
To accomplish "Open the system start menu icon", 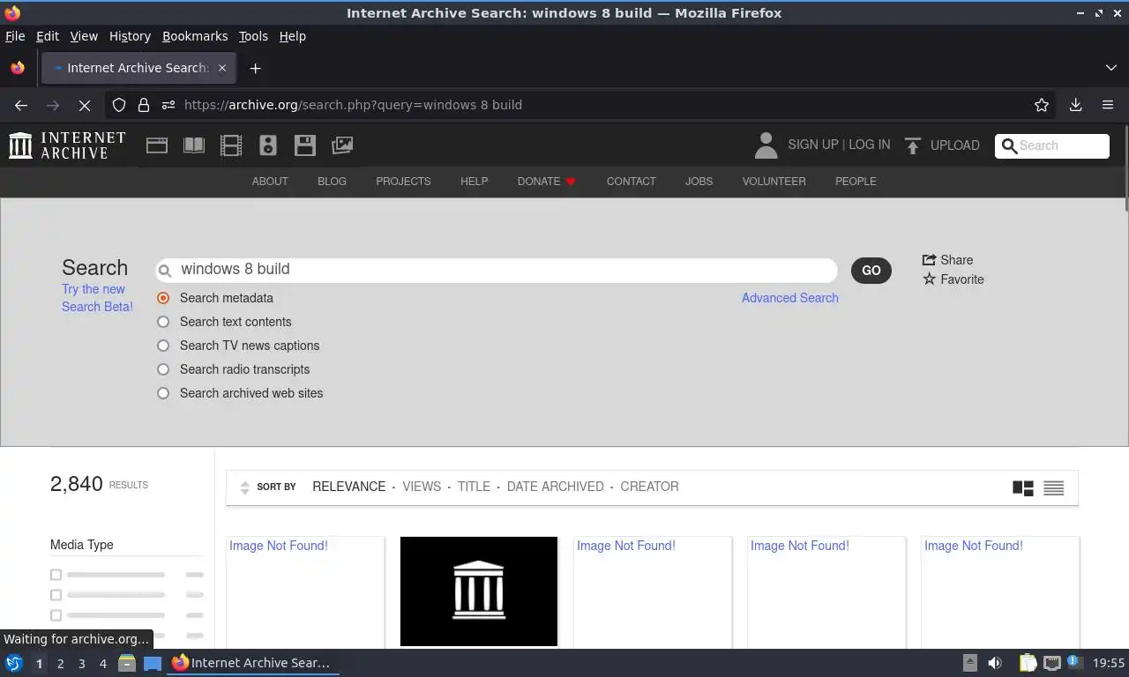I will point(14,663).
